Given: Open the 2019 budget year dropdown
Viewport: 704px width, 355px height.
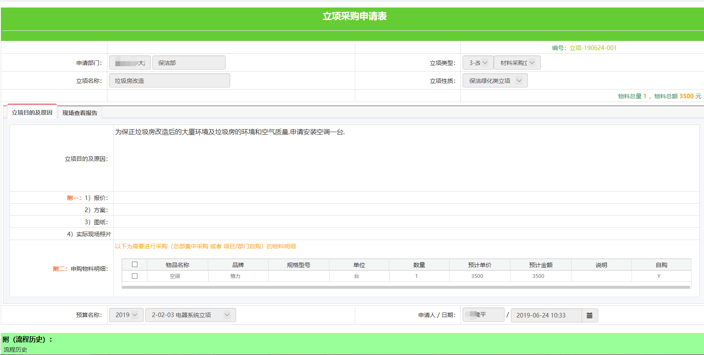Looking at the screenshot, I should point(126,315).
